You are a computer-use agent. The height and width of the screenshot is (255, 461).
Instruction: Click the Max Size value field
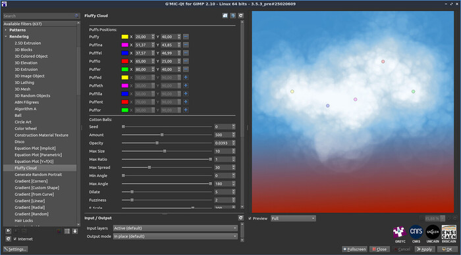223,151
